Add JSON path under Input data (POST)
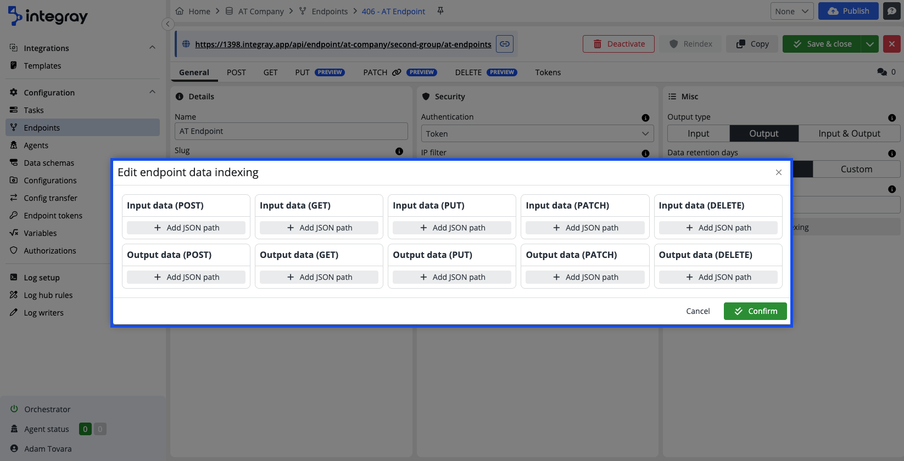The height and width of the screenshot is (461, 904). (186, 228)
